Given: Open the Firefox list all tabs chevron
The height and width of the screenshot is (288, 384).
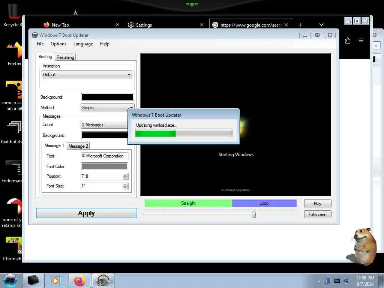Looking at the screenshot, I should pyautogui.click(x=321, y=25).
